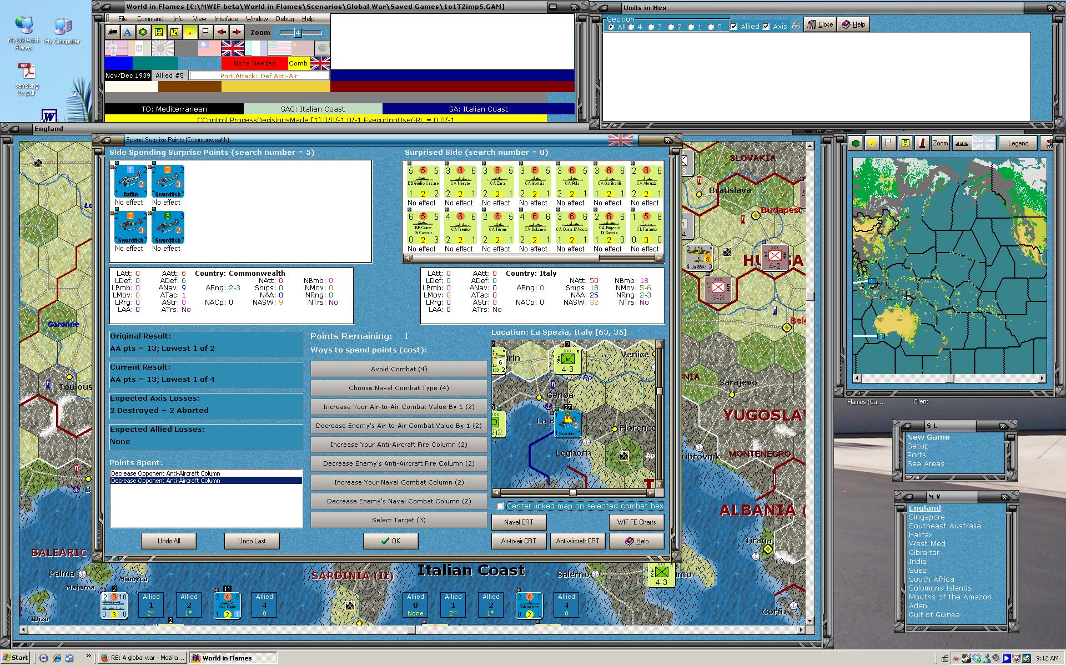1066x666 pixels.
Task: Click the green hexagon icon in the minimap toolbar
Action: pyautogui.click(x=856, y=143)
